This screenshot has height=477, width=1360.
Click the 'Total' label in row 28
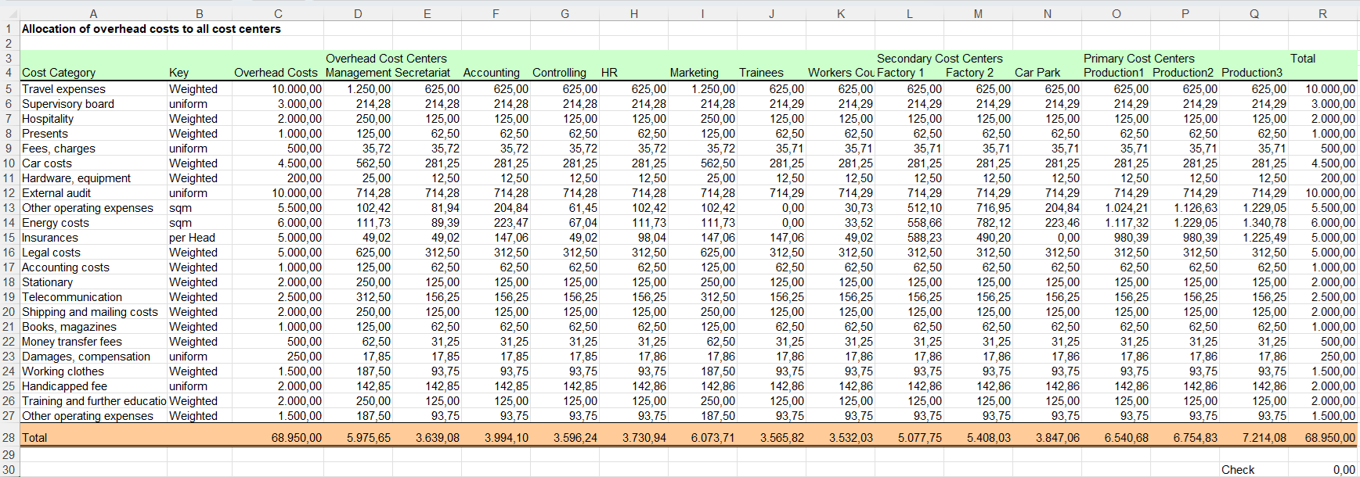click(x=34, y=438)
